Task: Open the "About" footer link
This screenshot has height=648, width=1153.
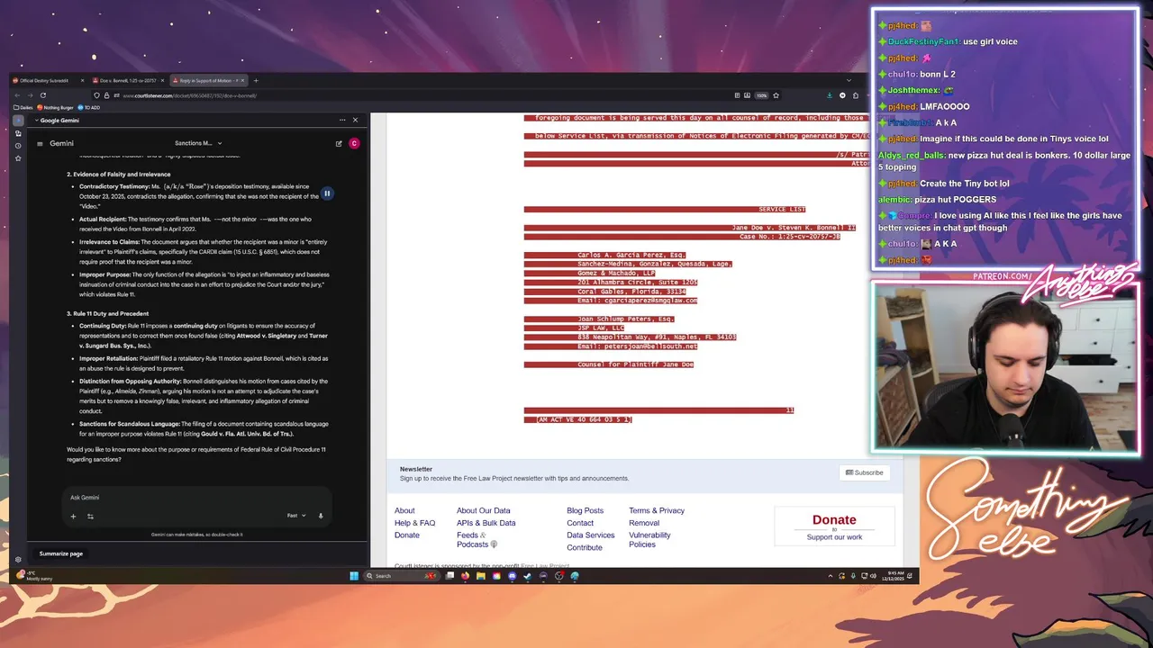Action: [404, 510]
